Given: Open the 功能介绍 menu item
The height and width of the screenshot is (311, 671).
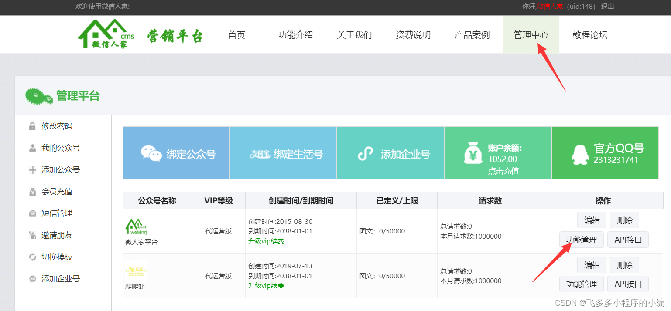Looking at the screenshot, I should pos(295,35).
